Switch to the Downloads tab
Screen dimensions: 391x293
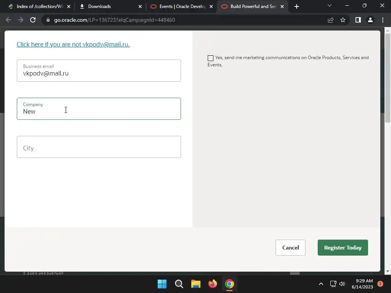point(110,6)
